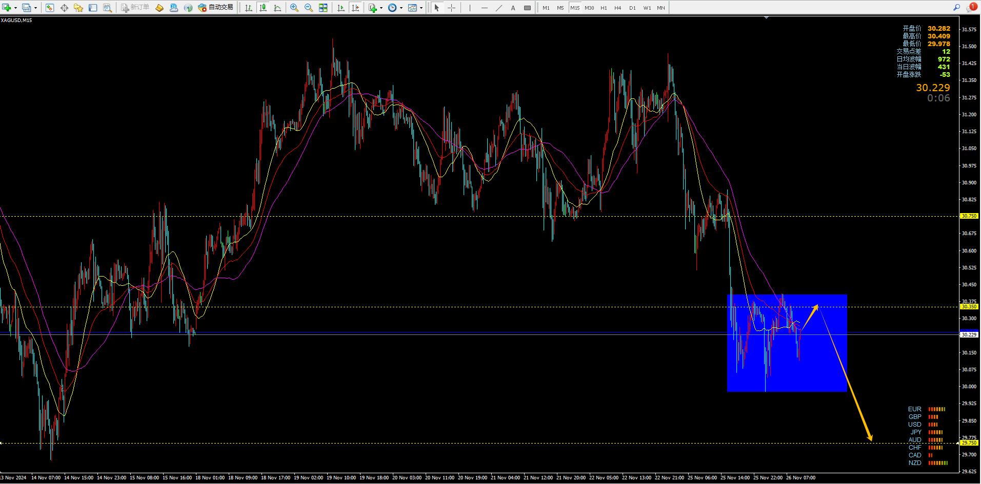Click the large 30.229 price readout
This screenshot has height=484, width=981.
click(x=933, y=88)
